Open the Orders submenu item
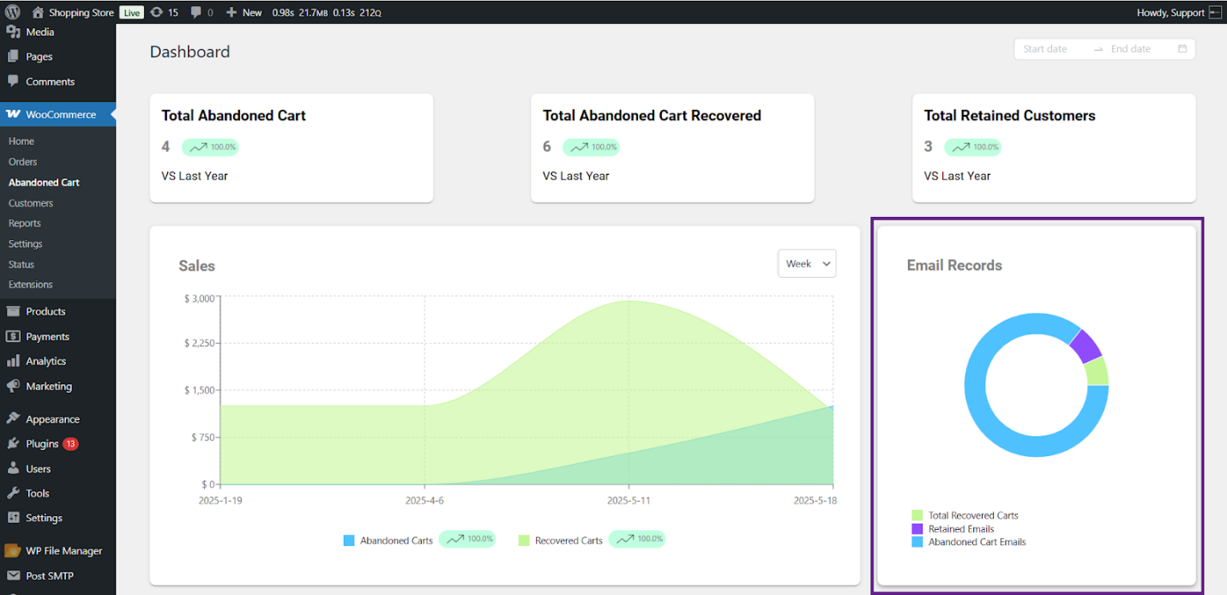The height and width of the screenshot is (595, 1227). click(x=23, y=161)
